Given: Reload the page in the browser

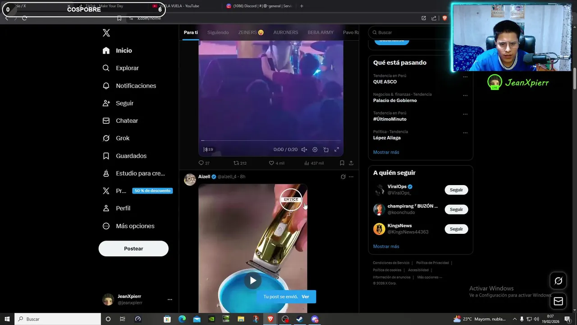Looking at the screenshot, I should [x=24, y=18].
